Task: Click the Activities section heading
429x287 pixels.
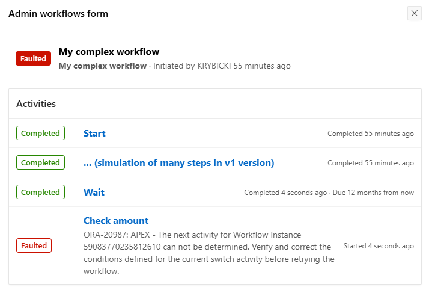Action: [x=36, y=103]
